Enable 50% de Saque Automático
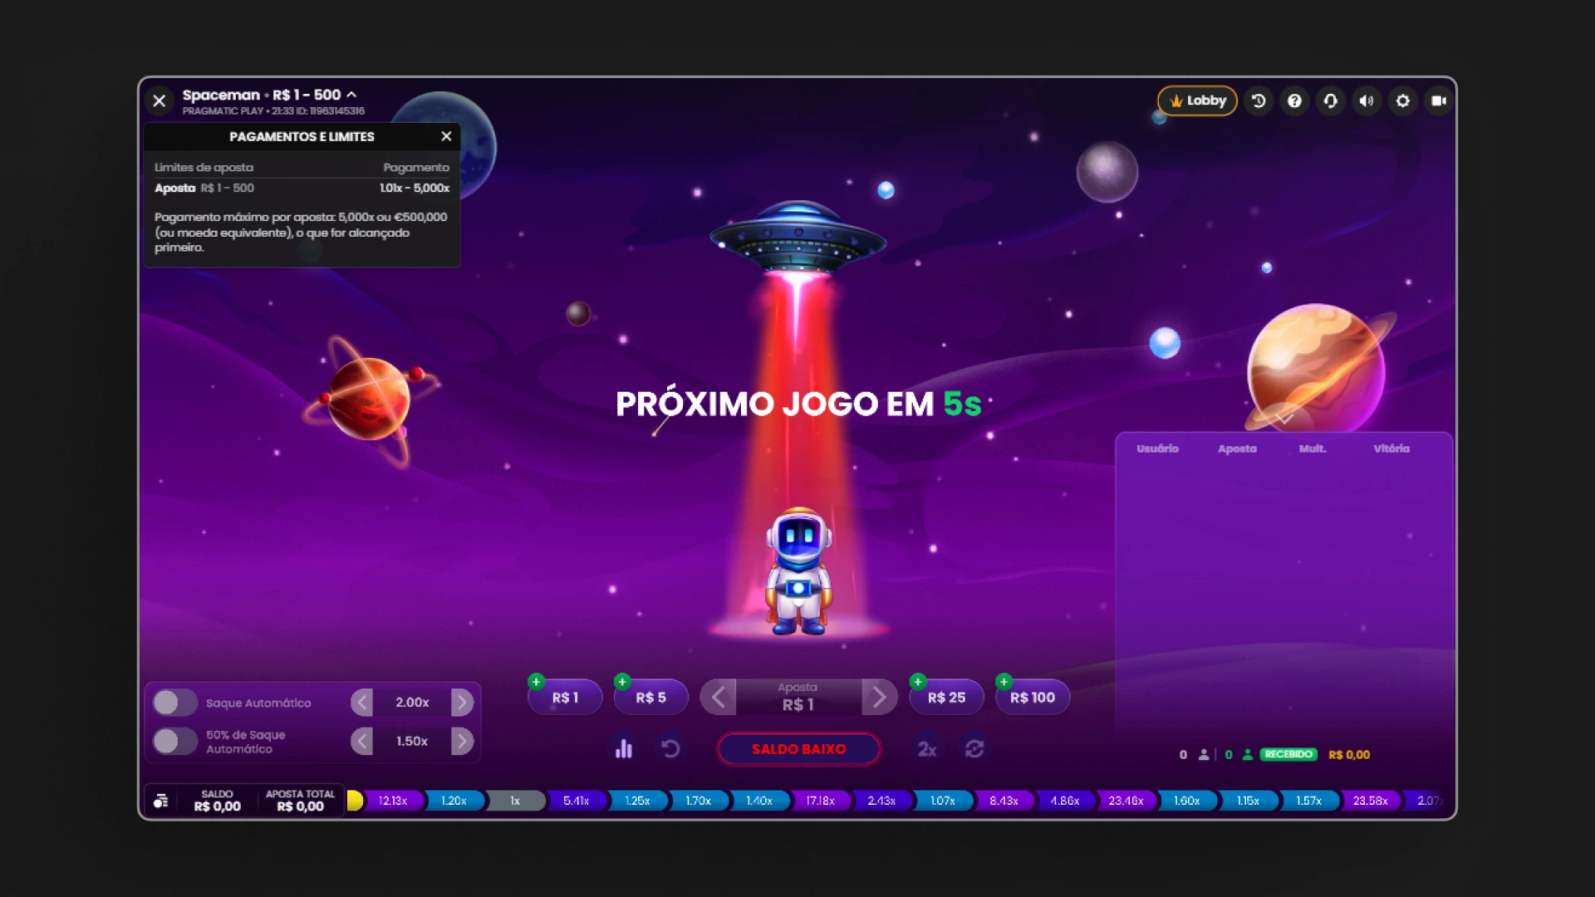The width and height of the screenshot is (1595, 897). (174, 741)
